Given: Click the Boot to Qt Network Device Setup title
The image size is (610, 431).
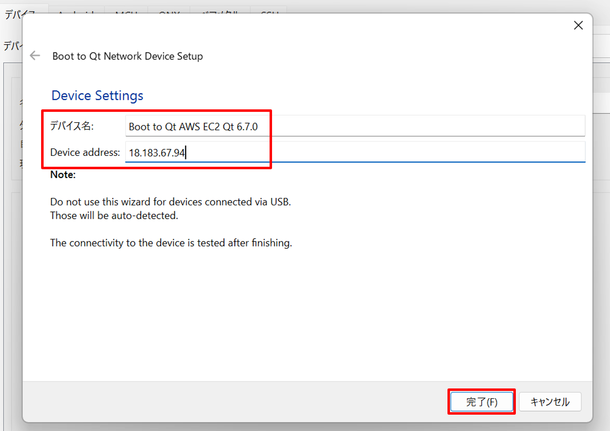Looking at the screenshot, I should coord(127,56).
